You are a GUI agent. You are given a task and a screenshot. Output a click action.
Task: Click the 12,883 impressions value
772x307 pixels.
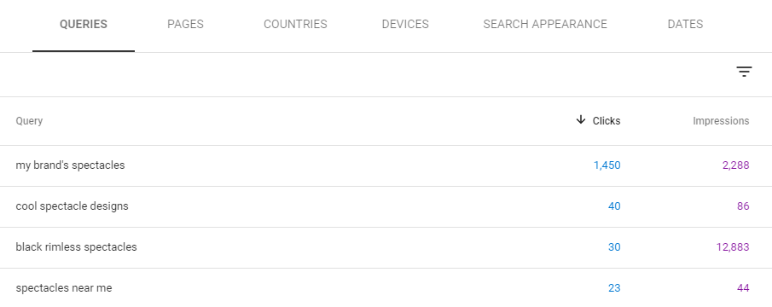pyautogui.click(x=733, y=247)
